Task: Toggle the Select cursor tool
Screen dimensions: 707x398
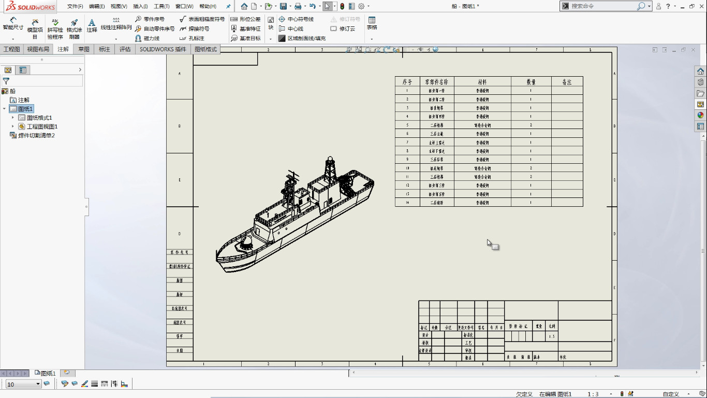Action: [x=327, y=6]
